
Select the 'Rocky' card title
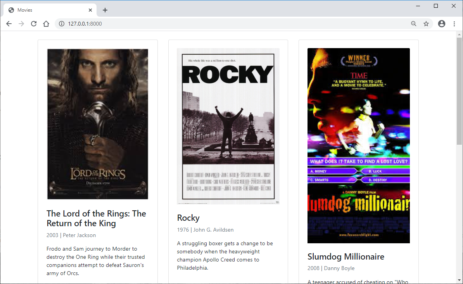click(x=188, y=218)
